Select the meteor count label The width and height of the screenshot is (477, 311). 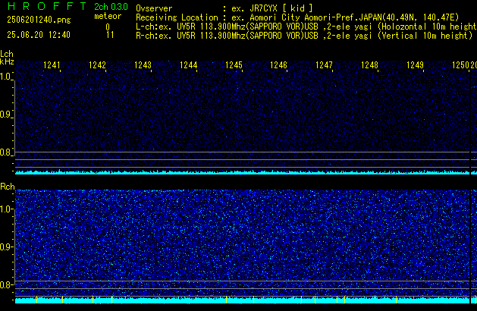coord(108,16)
